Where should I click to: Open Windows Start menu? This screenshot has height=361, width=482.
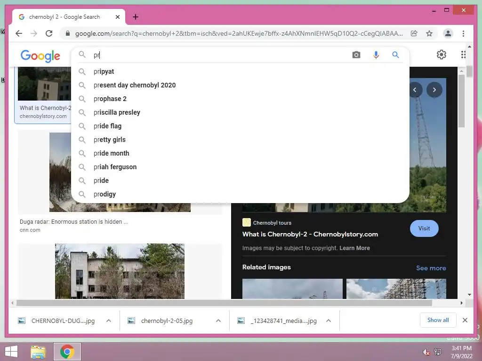point(11,352)
